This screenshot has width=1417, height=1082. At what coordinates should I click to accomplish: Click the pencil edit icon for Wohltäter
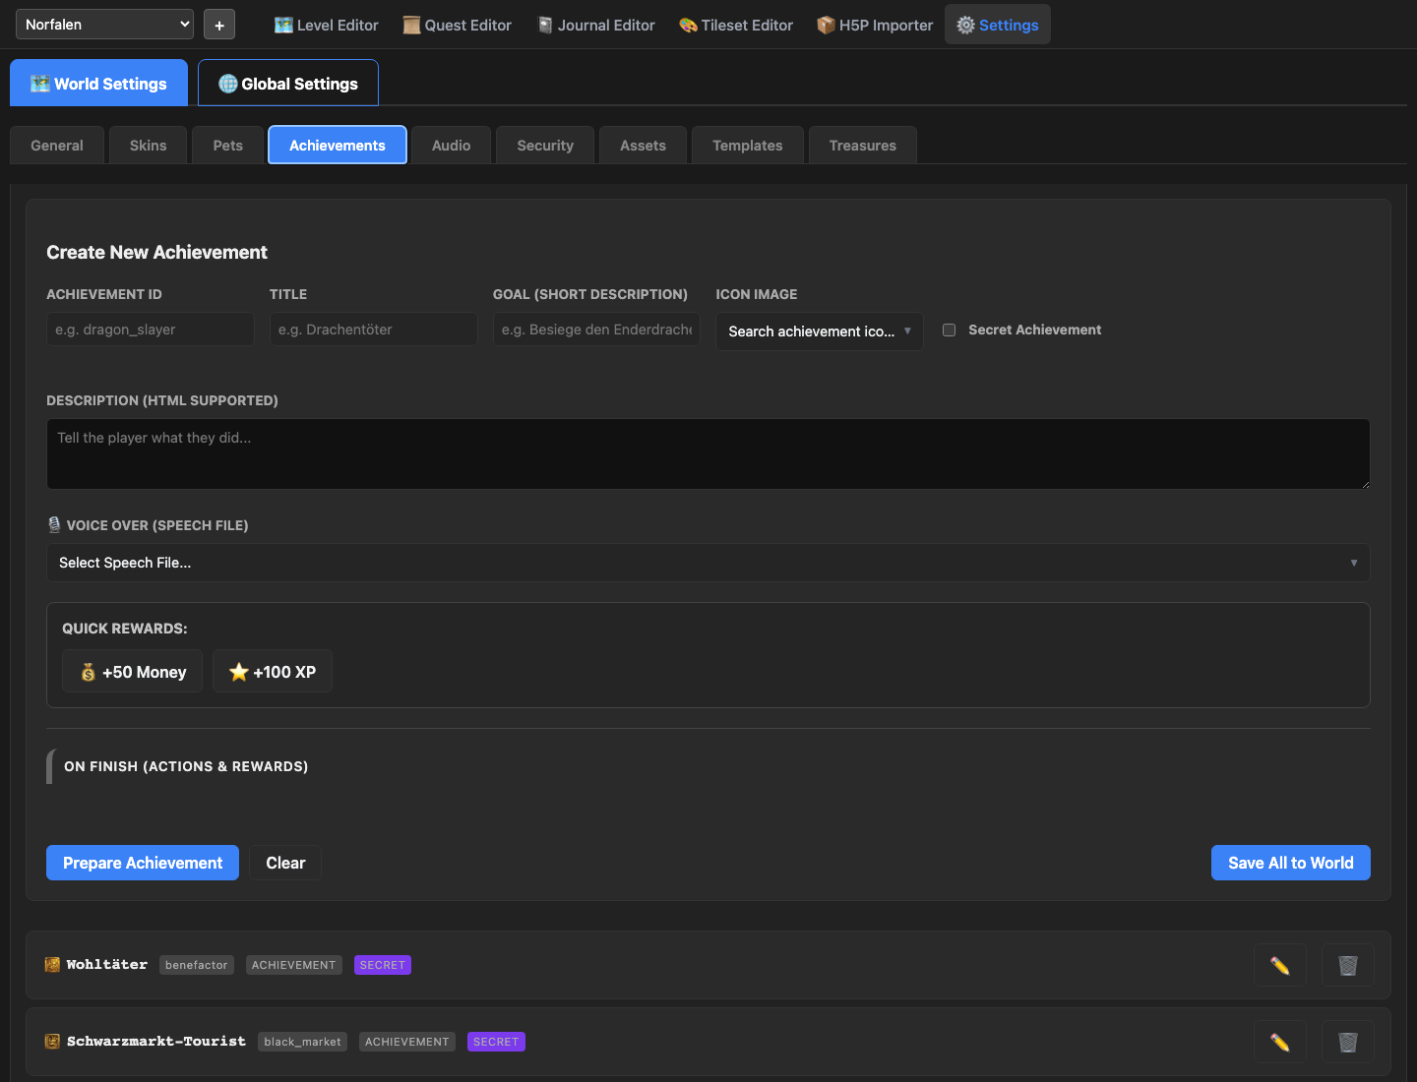(x=1279, y=965)
